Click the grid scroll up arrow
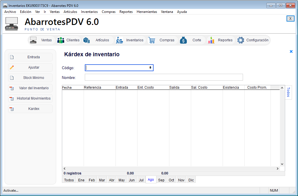The image size is (298, 196). pos(282,88)
